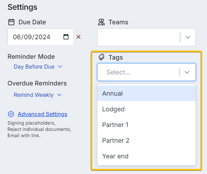The height and width of the screenshot is (174, 207).
Task: Select the Lodged tag option
Action: pyautogui.click(x=147, y=109)
